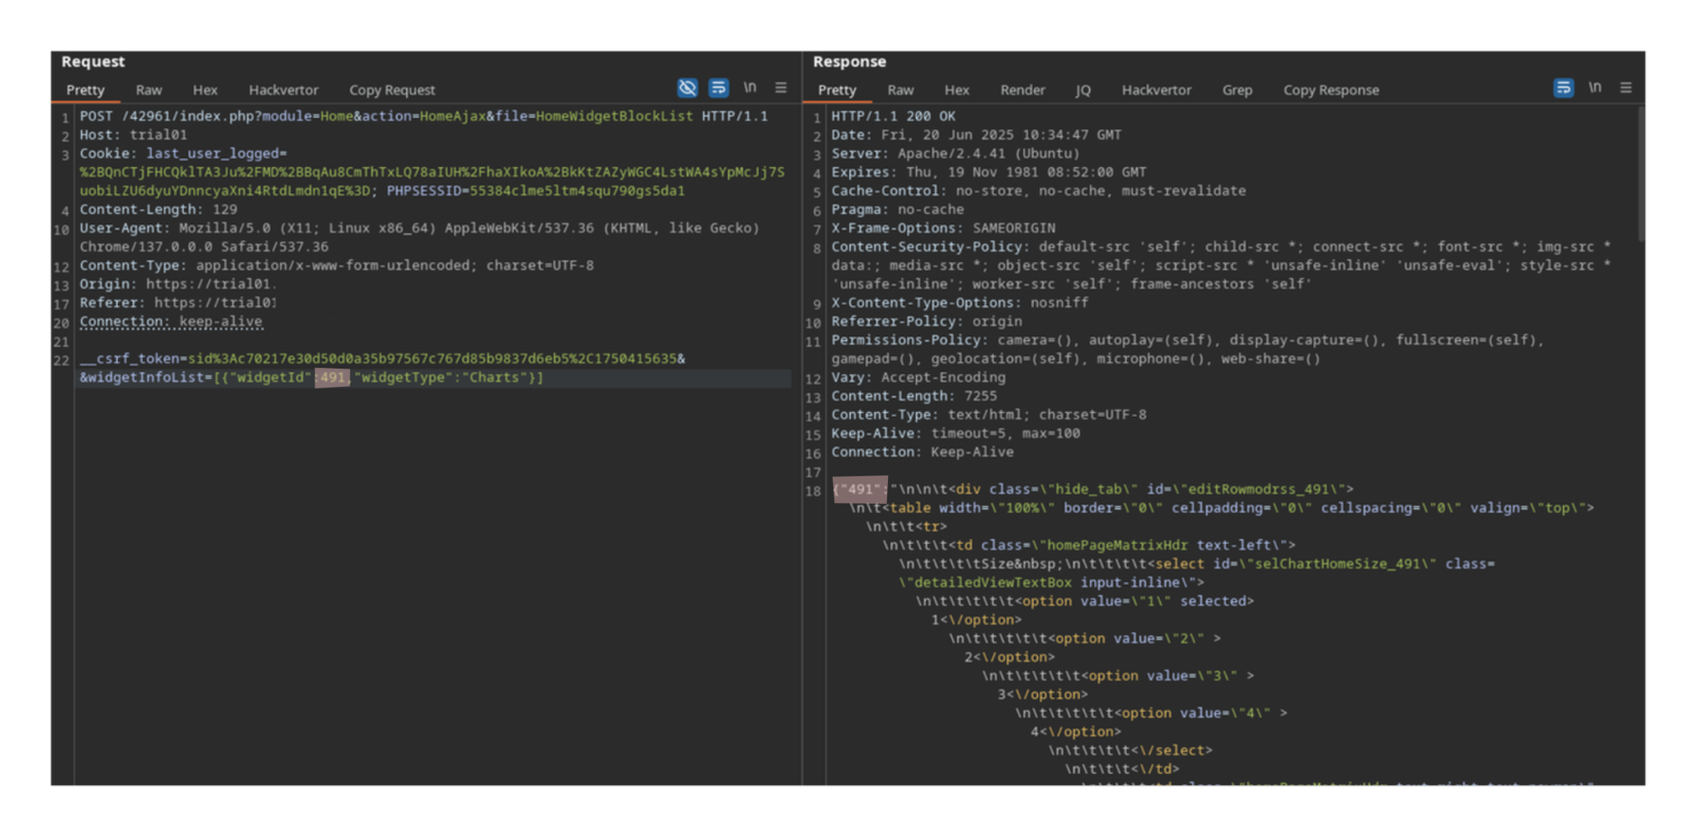Click highlighted "491" key in response body

tap(860, 489)
